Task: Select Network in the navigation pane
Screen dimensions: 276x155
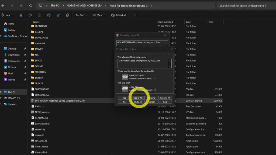Action: point(10,104)
